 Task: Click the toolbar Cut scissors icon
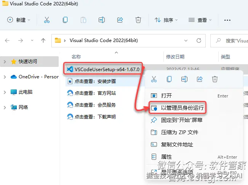pyautogui.click(x=46, y=20)
